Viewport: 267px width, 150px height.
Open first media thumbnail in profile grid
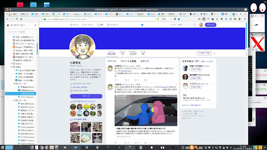[x=75, y=127]
